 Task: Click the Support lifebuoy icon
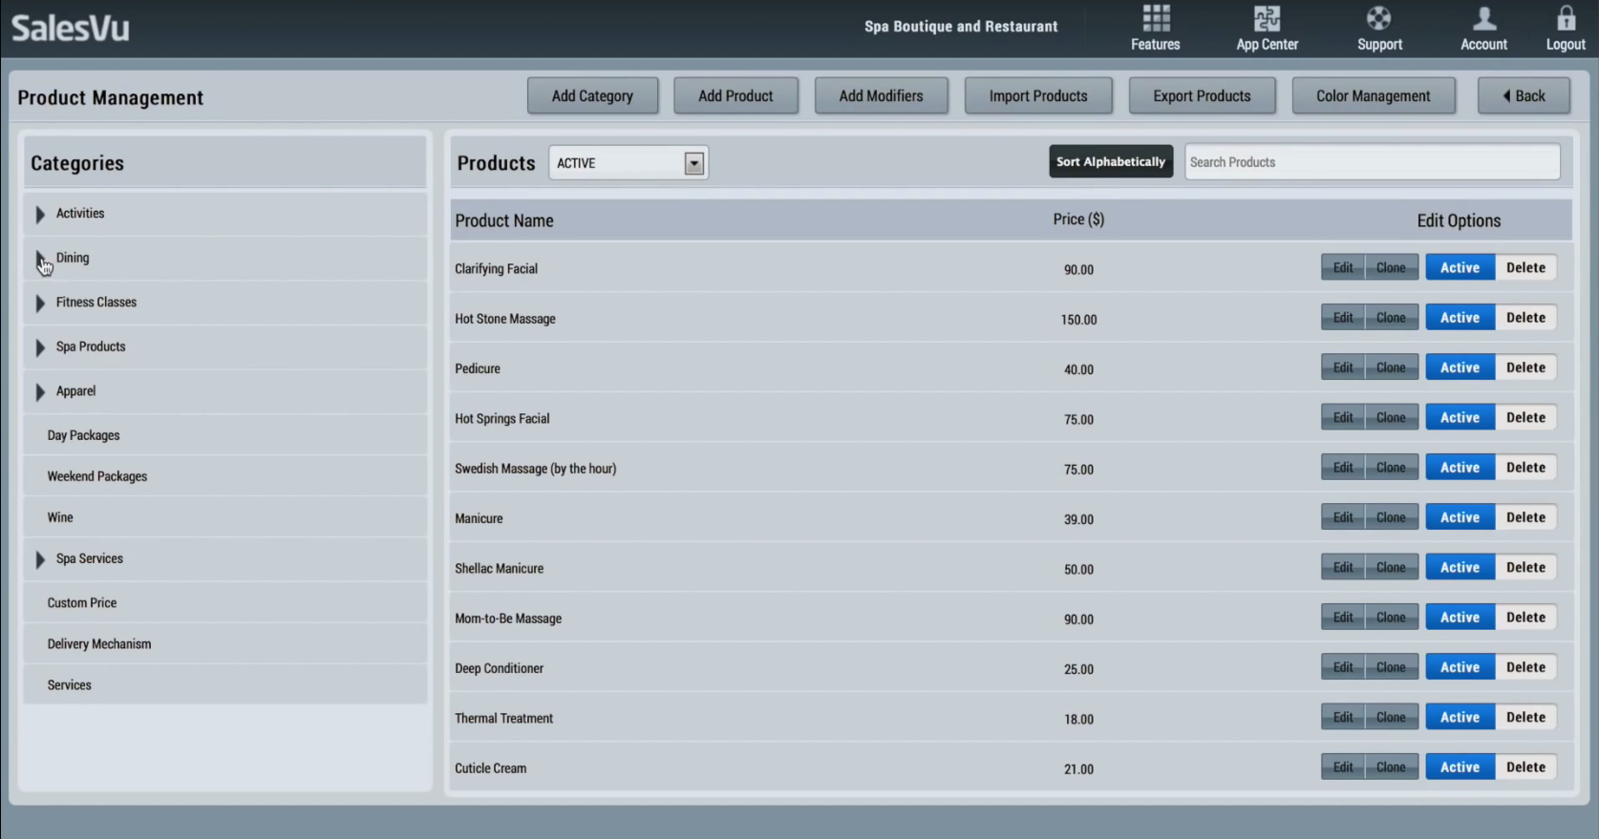1378,19
